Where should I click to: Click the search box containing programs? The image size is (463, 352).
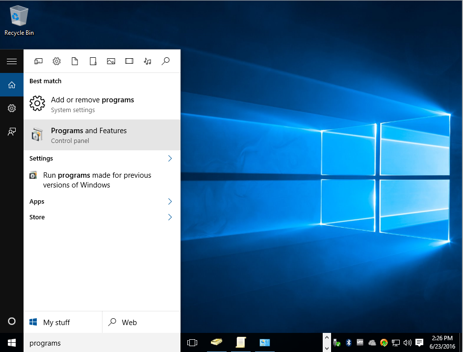[102, 343]
